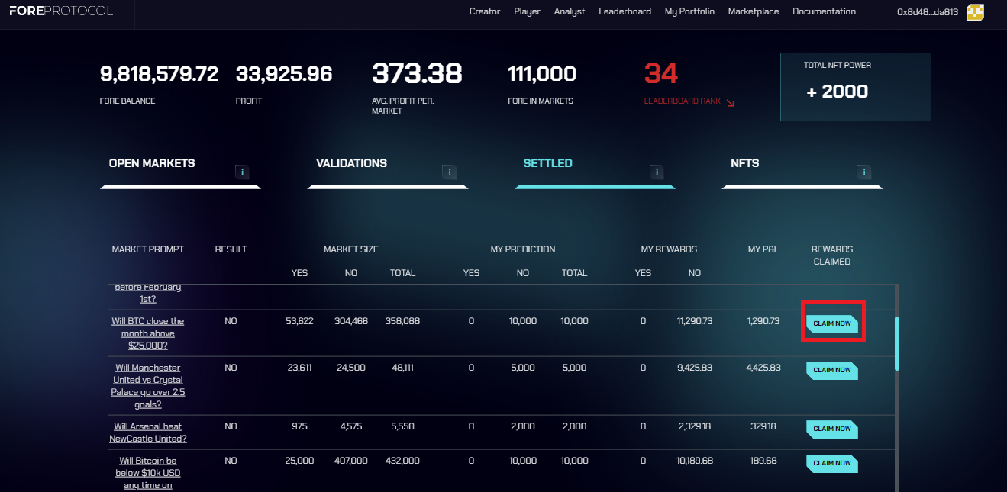This screenshot has width=1007, height=492.
Task: Open the Will Arsenal beat Newcastle United link
Action: [x=148, y=433]
